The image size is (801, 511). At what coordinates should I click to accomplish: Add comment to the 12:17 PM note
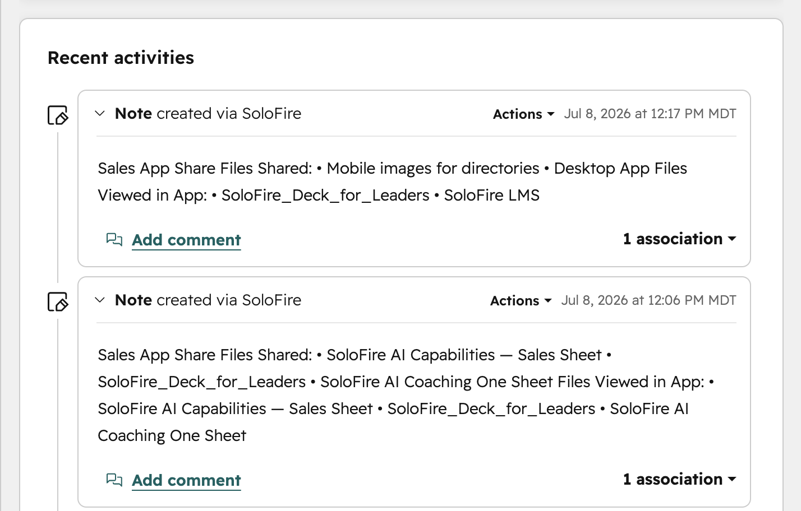pos(186,240)
